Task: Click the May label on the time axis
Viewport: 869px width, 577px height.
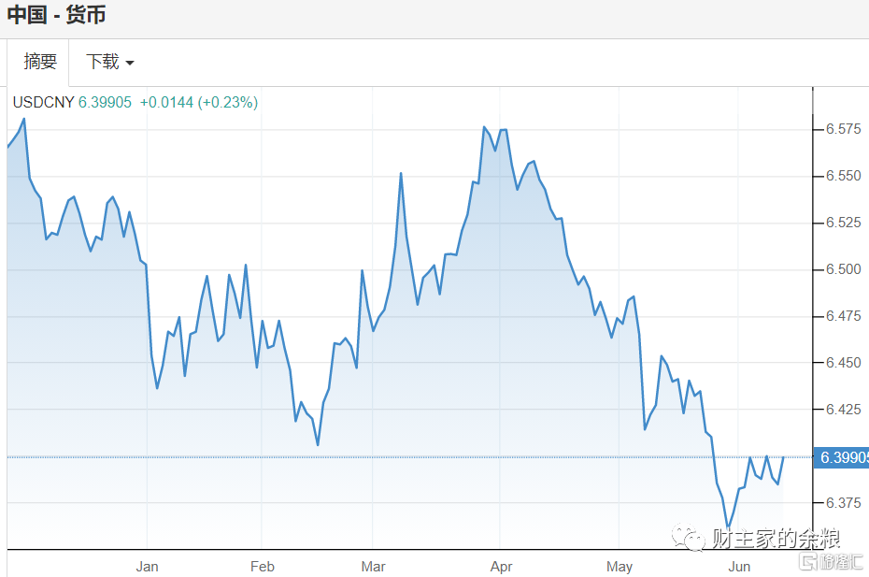Action: tap(620, 566)
